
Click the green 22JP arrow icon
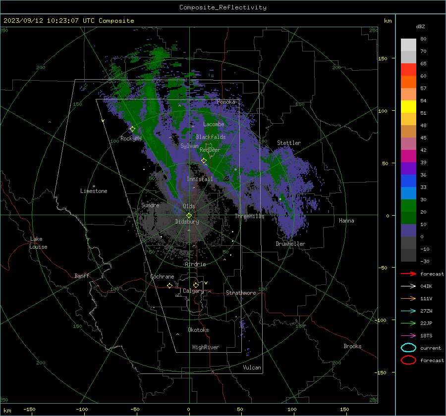coord(408,323)
